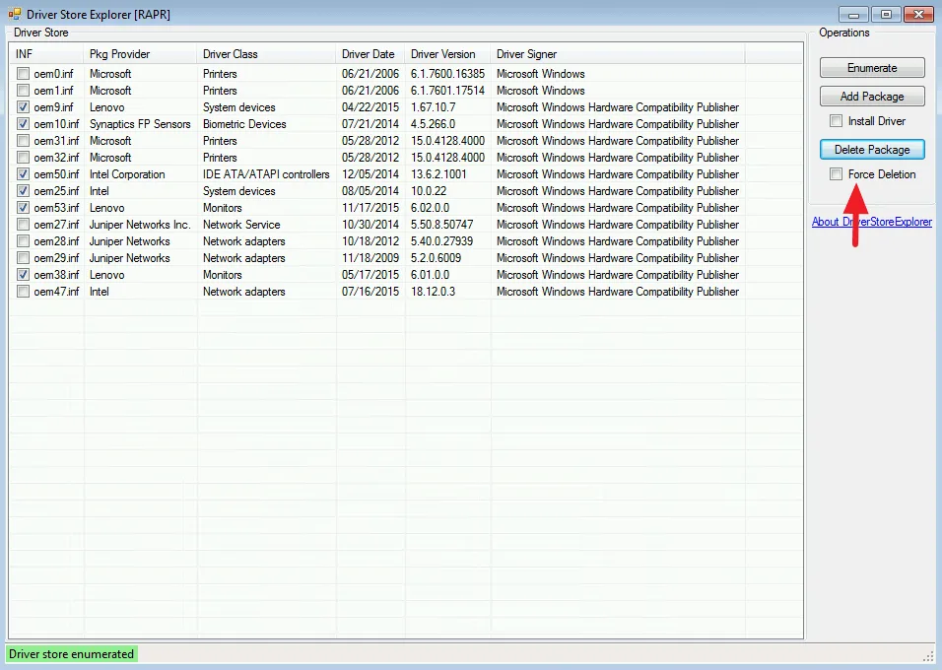Viewport: 942px width, 670px height.
Task: Select the 'Intel Corporation' provider cell
Action: 127,174
